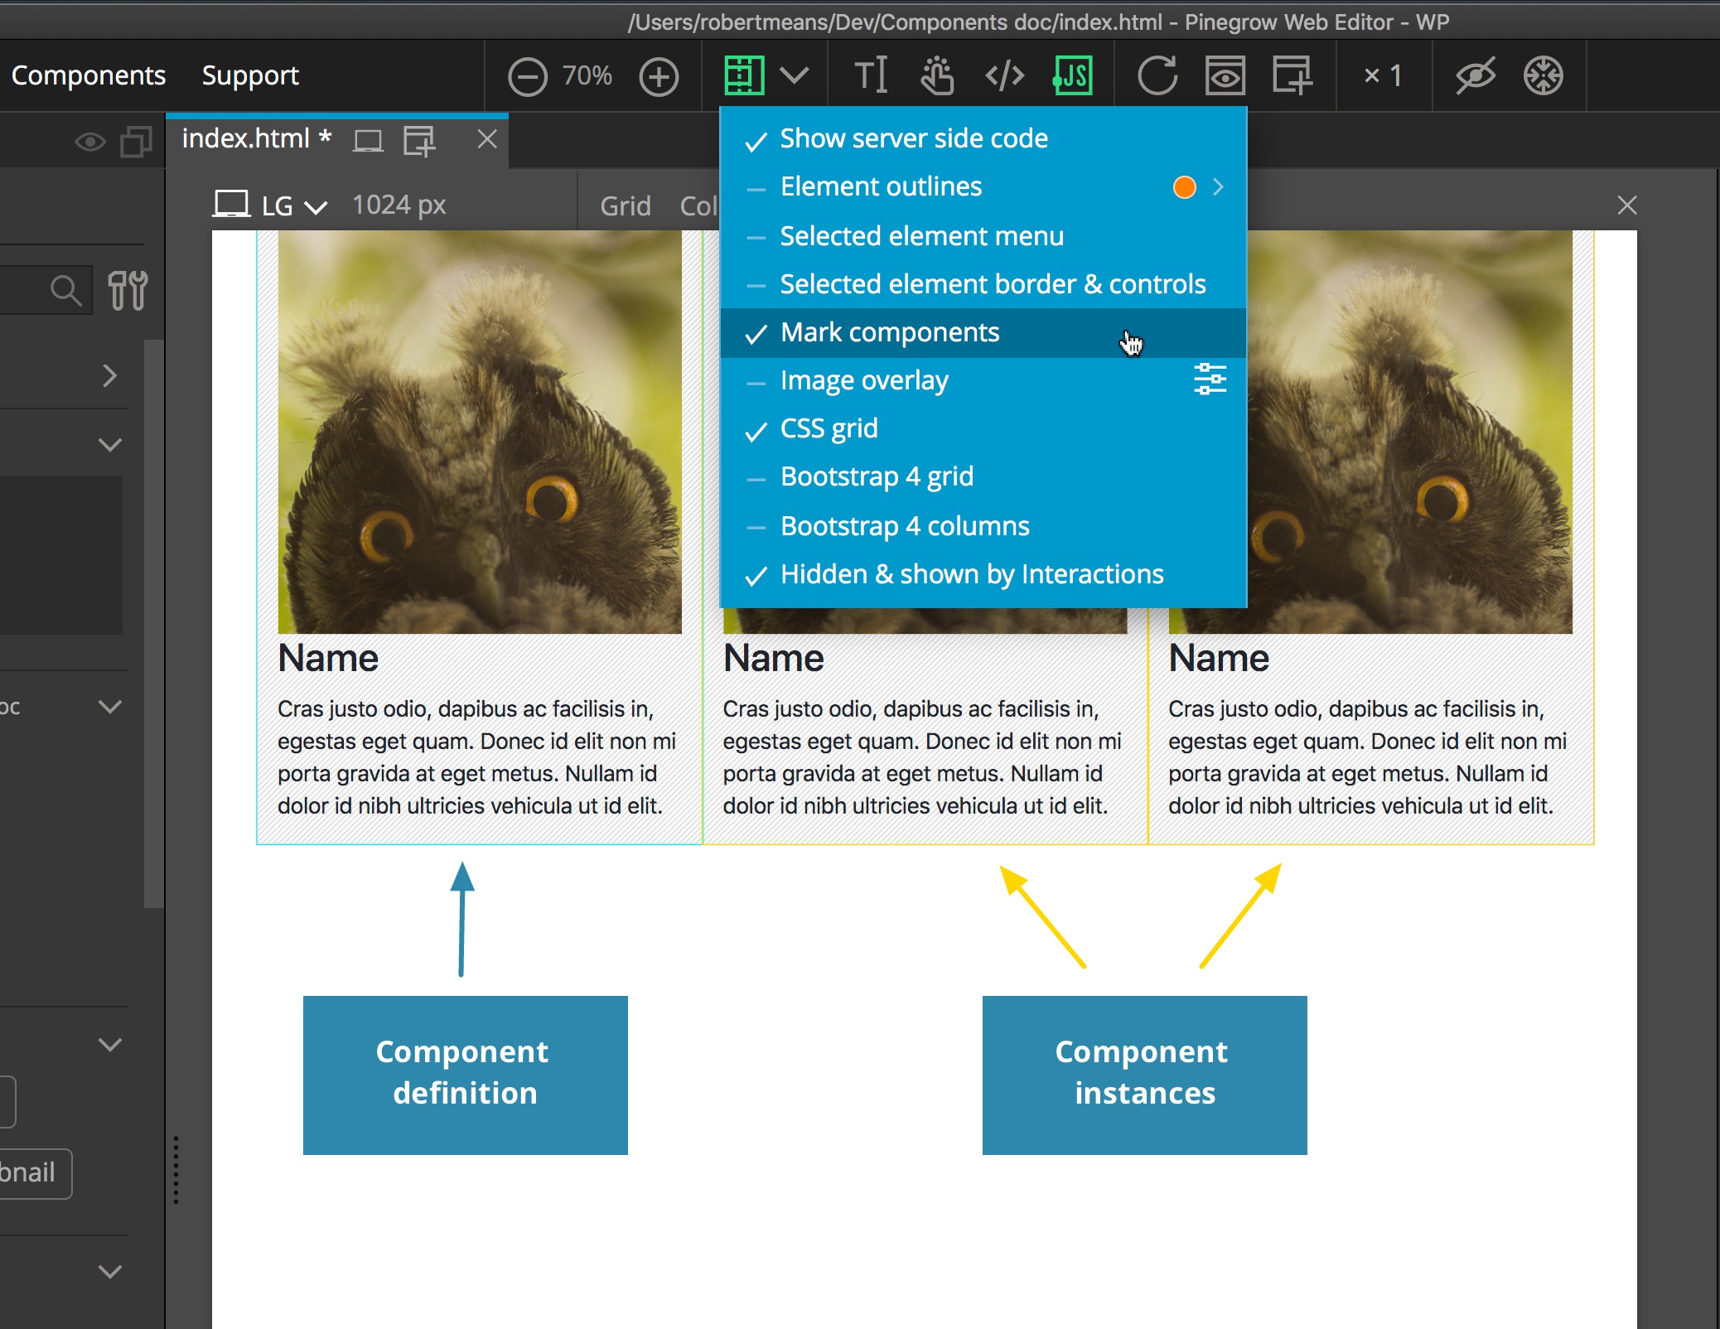Click the ×1 multiplier control
1720x1329 pixels.
1384,76
